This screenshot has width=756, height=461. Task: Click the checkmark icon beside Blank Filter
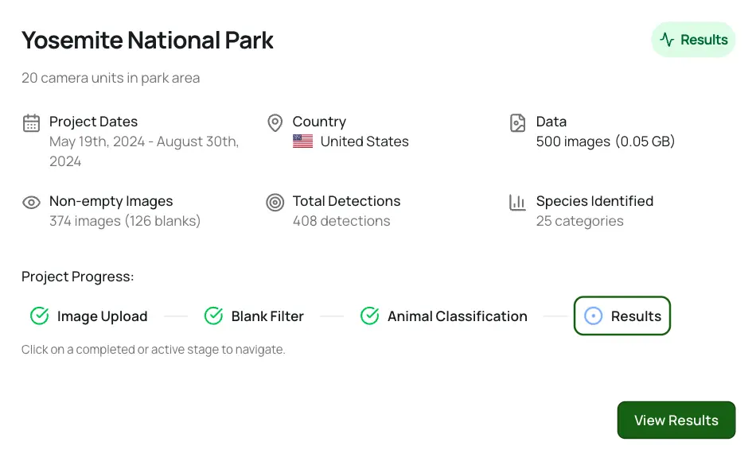tap(213, 316)
